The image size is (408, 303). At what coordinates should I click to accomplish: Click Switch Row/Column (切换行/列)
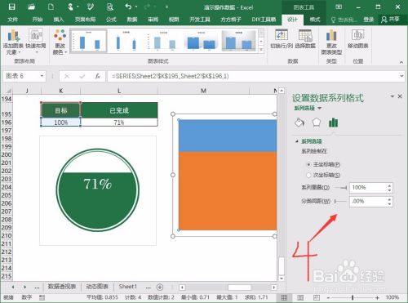click(282, 38)
